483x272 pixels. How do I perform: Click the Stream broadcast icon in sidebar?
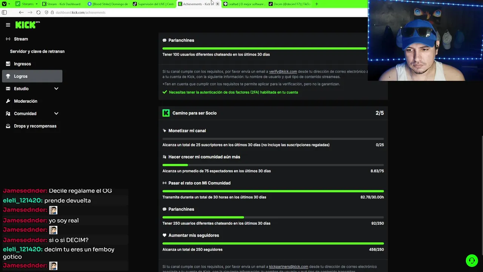[8, 39]
